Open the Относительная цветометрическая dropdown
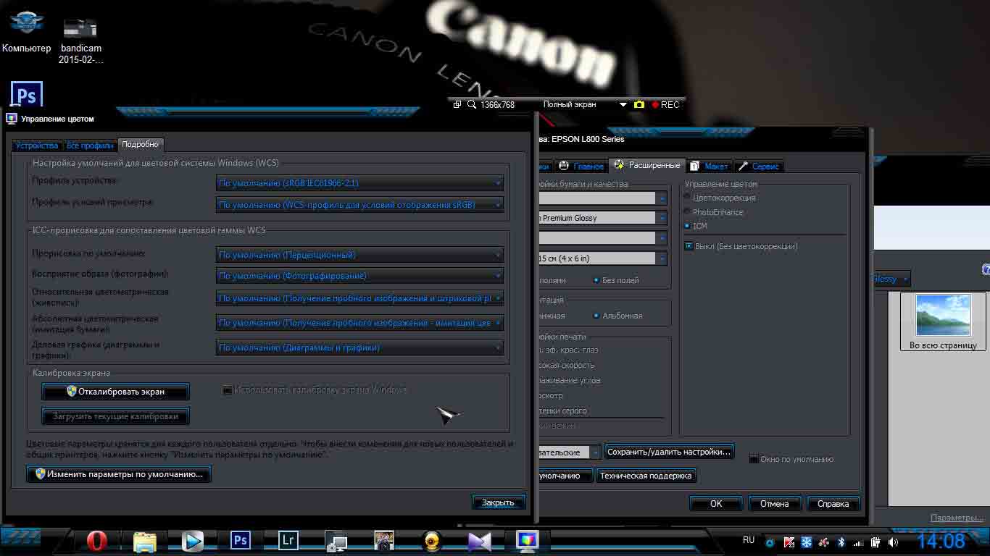The height and width of the screenshot is (556, 990). 359,298
